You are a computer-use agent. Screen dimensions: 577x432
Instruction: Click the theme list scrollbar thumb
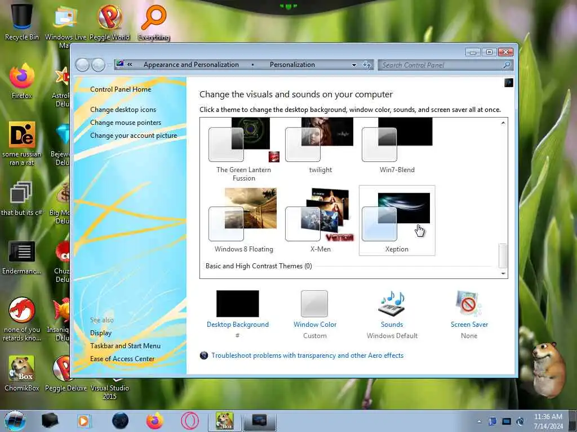click(503, 256)
